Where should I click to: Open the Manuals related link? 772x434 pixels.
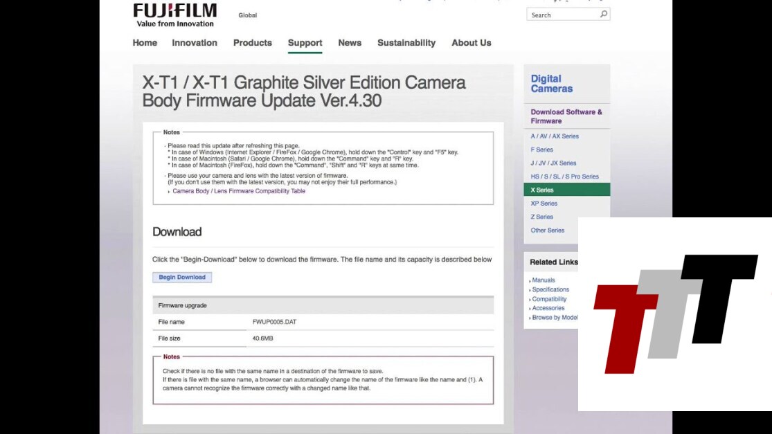tap(544, 280)
